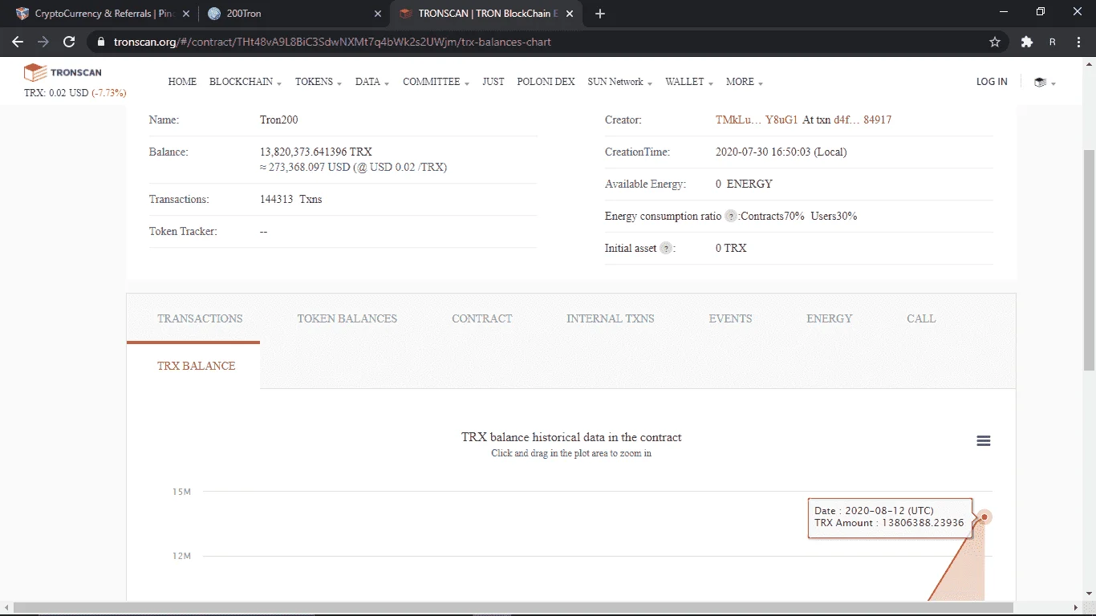Switch to the ENERGY tab
This screenshot has width=1096, height=616.
(x=829, y=318)
